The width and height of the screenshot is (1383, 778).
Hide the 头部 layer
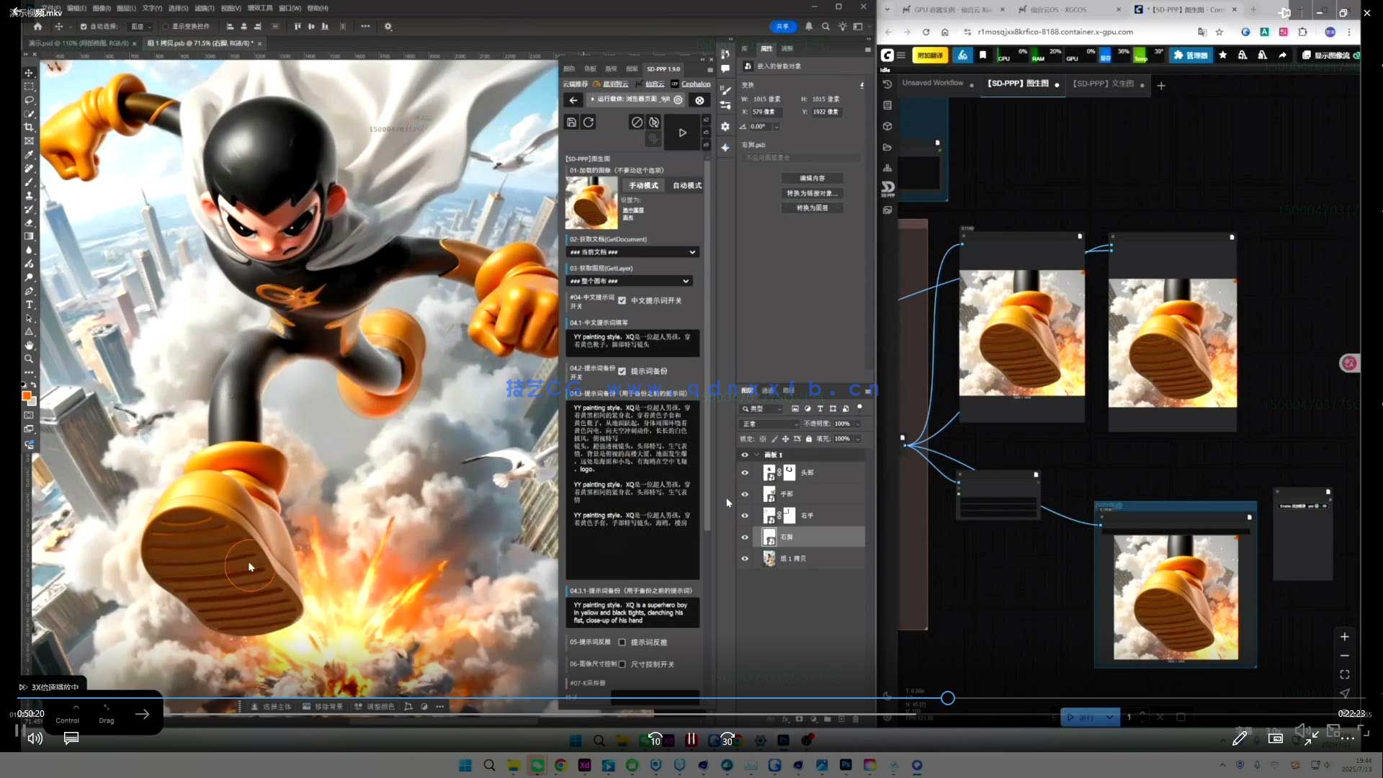[x=745, y=473]
